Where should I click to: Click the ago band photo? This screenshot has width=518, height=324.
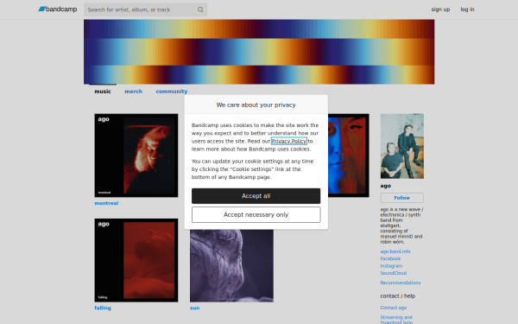[402, 146]
